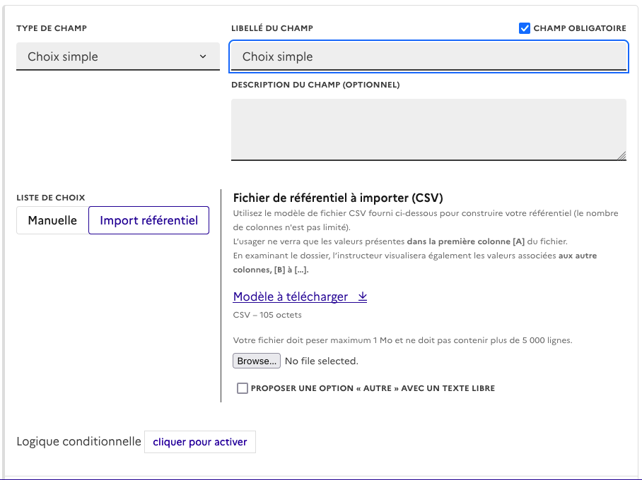Click the download arrow icon beside Modèle à télécharger
The image size is (642, 480).
(x=362, y=297)
